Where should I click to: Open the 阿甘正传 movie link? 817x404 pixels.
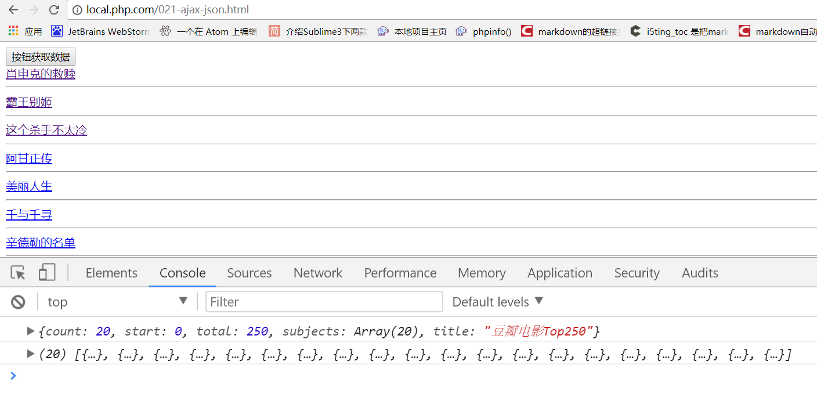(x=29, y=158)
